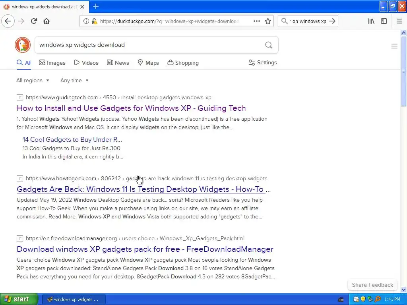Viewport: 407px width, 305px height.
Task: Open DuckDuckGo side menu icon
Action: click(x=394, y=46)
